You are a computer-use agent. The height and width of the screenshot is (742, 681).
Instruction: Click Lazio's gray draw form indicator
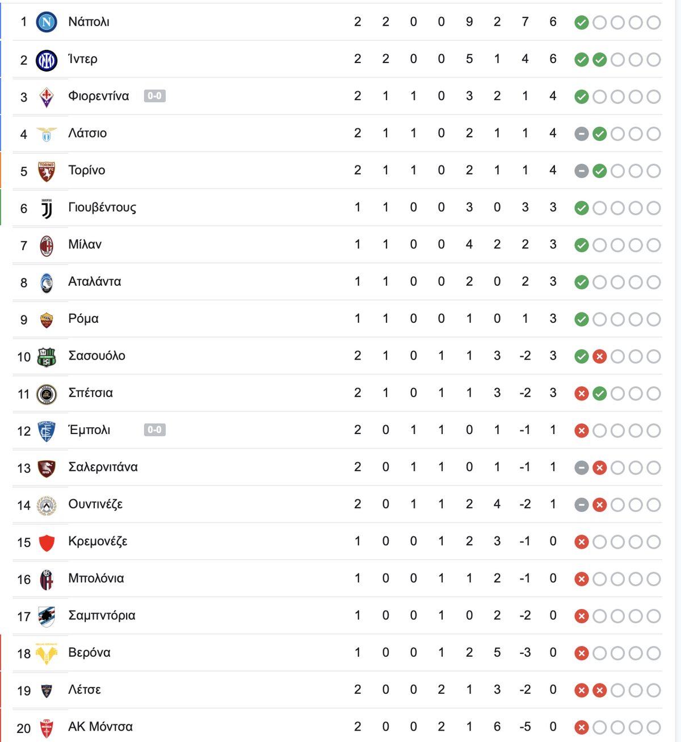point(581,134)
